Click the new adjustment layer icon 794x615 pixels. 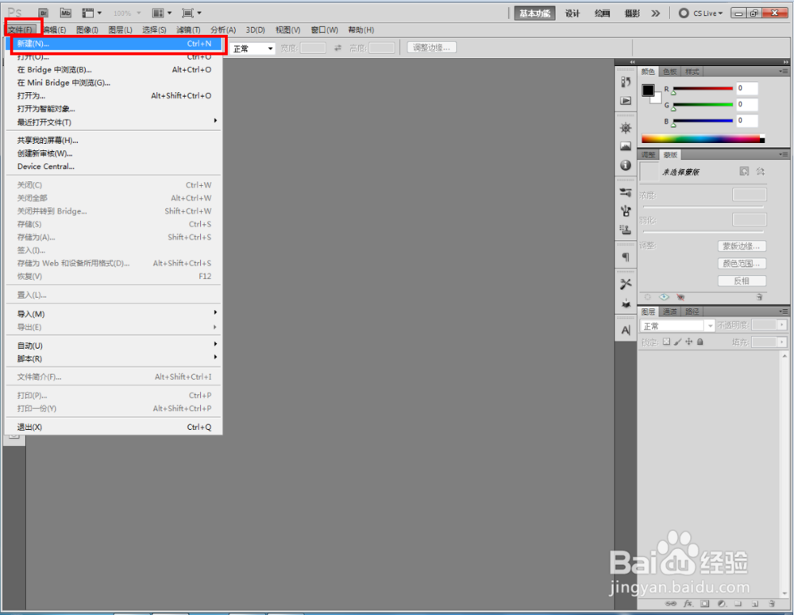click(722, 603)
